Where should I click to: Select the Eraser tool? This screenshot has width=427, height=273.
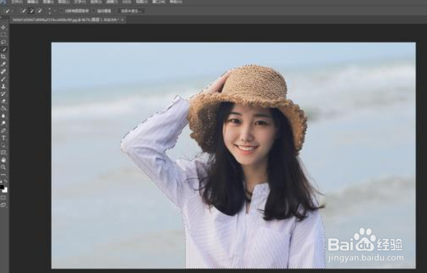click(x=4, y=101)
